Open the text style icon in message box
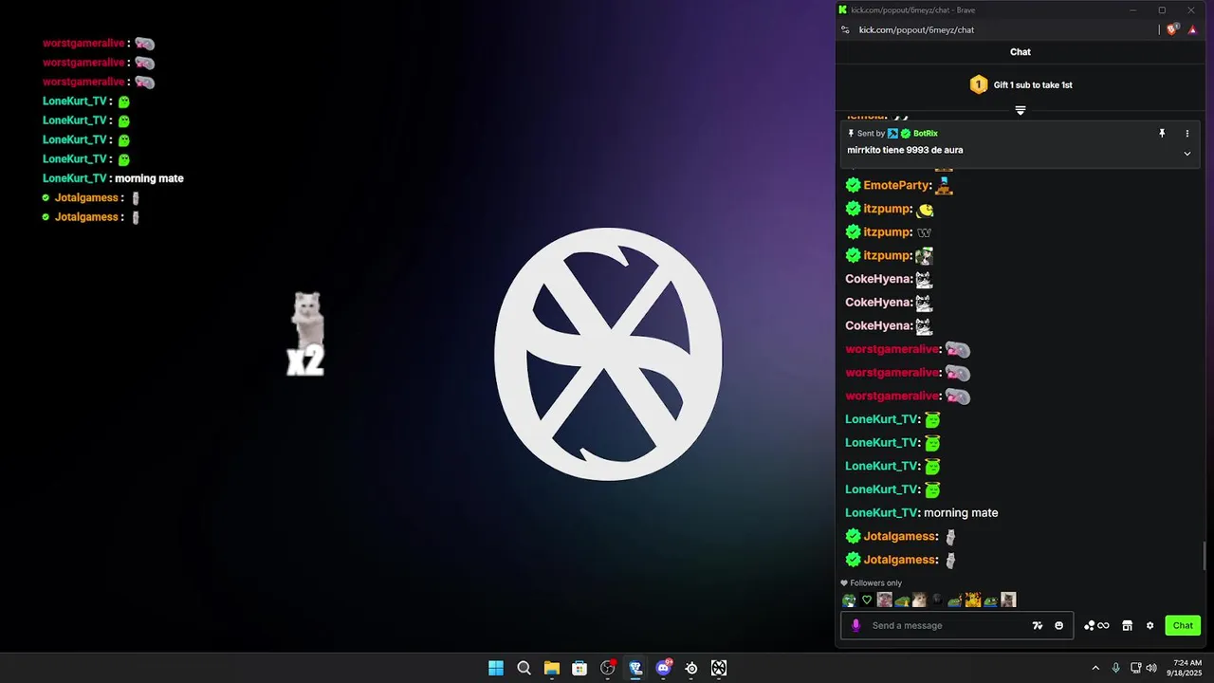1214x683 pixels. click(1038, 625)
